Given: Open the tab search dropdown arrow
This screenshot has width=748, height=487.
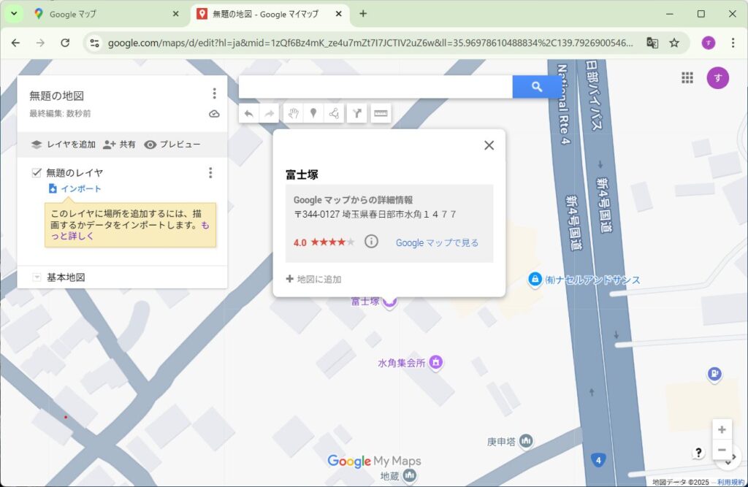Looking at the screenshot, I should click(14, 14).
